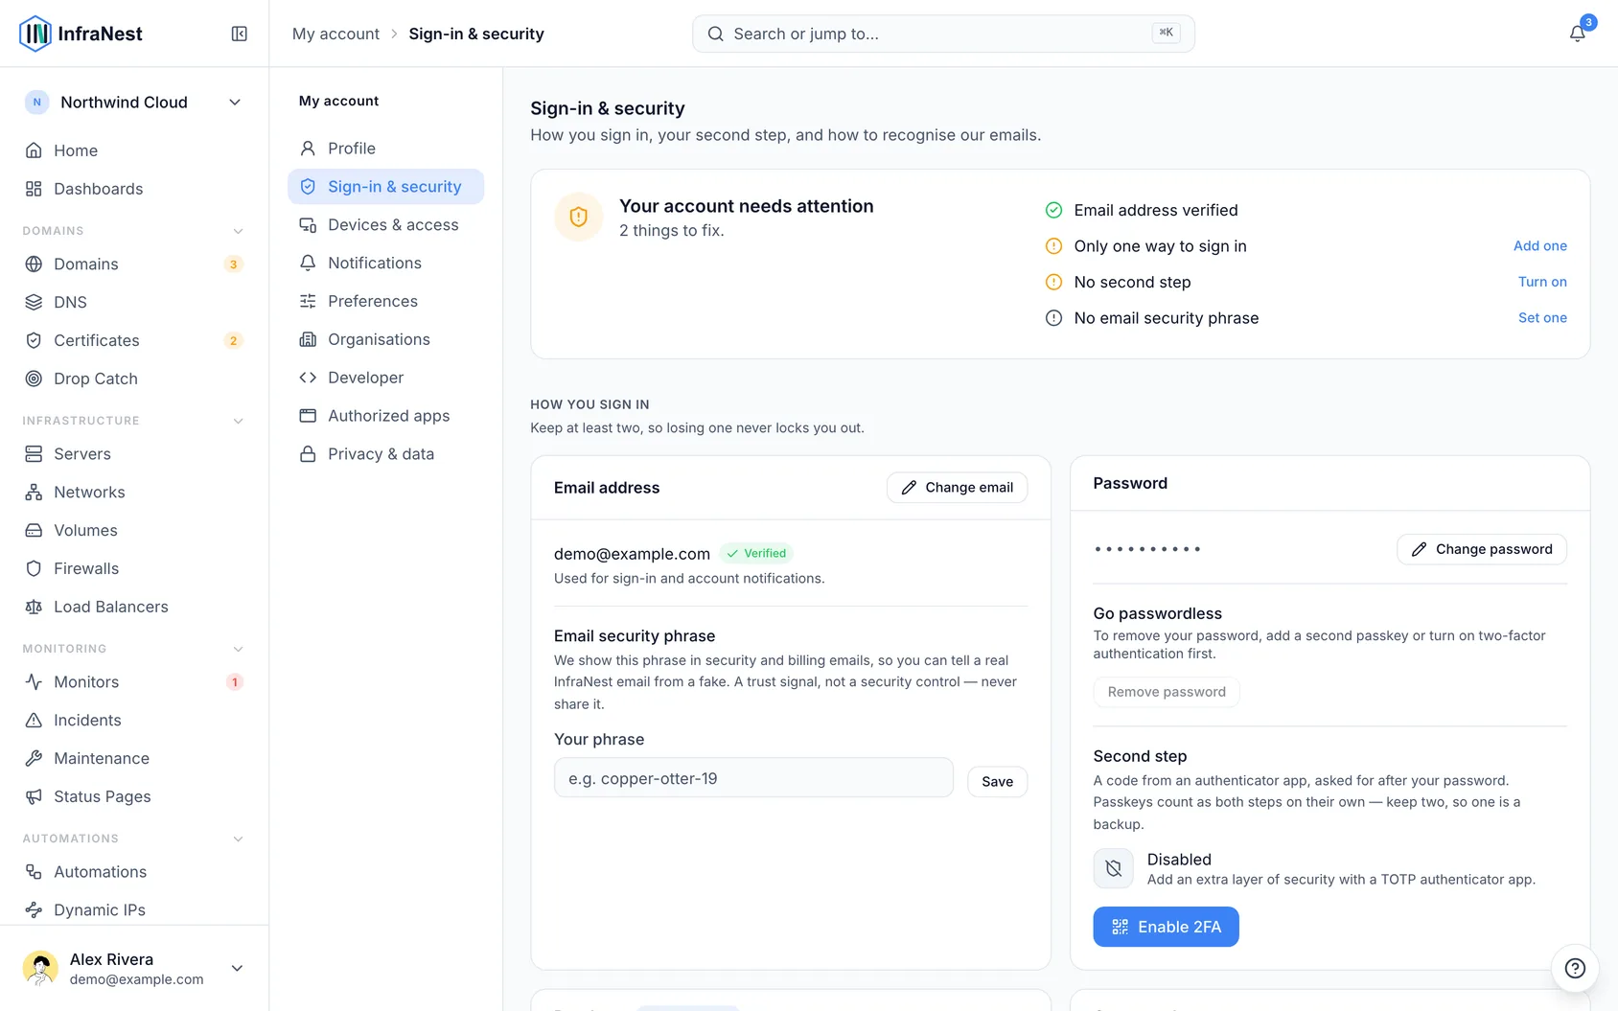Click Add one sign-in method link
The height and width of the screenshot is (1011, 1618).
(x=1539, y=245)
